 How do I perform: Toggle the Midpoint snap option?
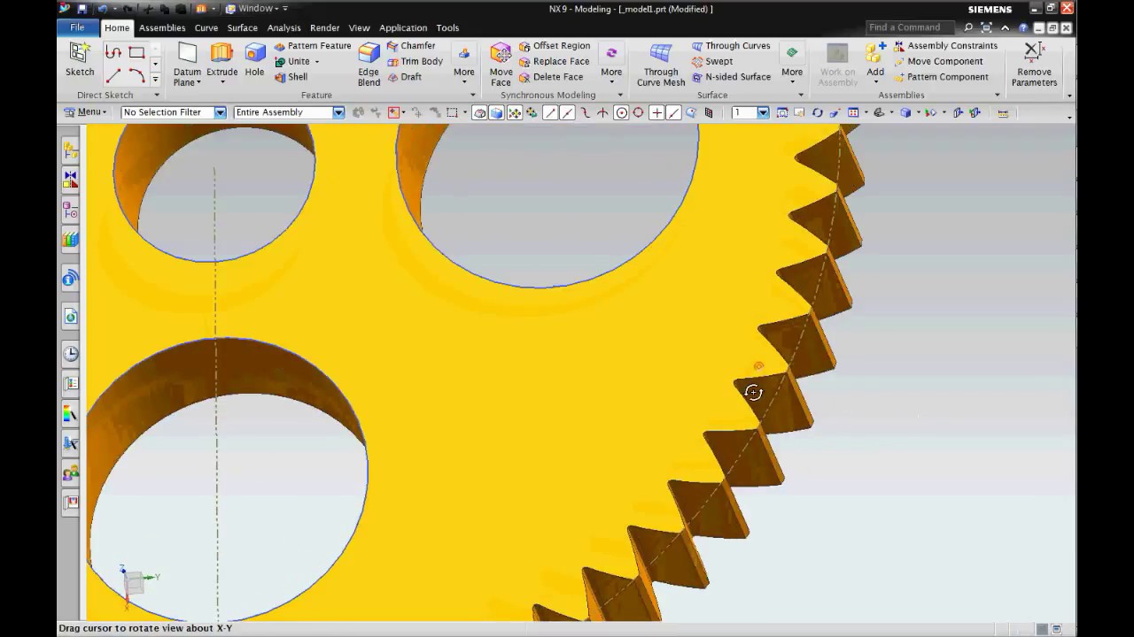coord(567,112)
